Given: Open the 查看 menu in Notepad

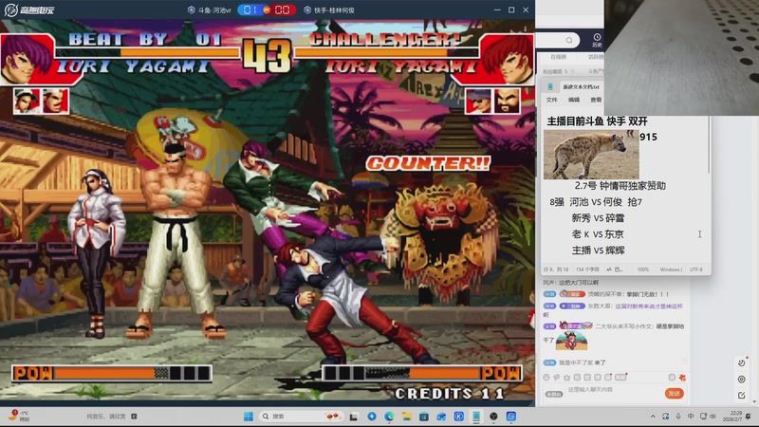Looking at the screenshot, I should (x=596, y=100).
